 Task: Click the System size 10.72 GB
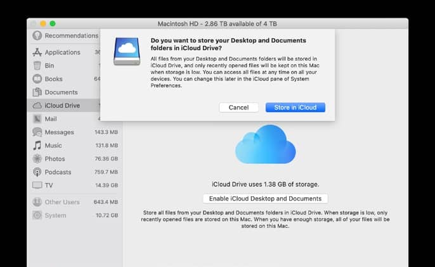click(107, 215)
